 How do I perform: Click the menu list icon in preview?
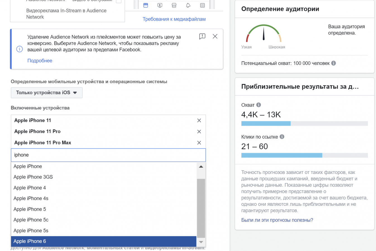point(202,5)
